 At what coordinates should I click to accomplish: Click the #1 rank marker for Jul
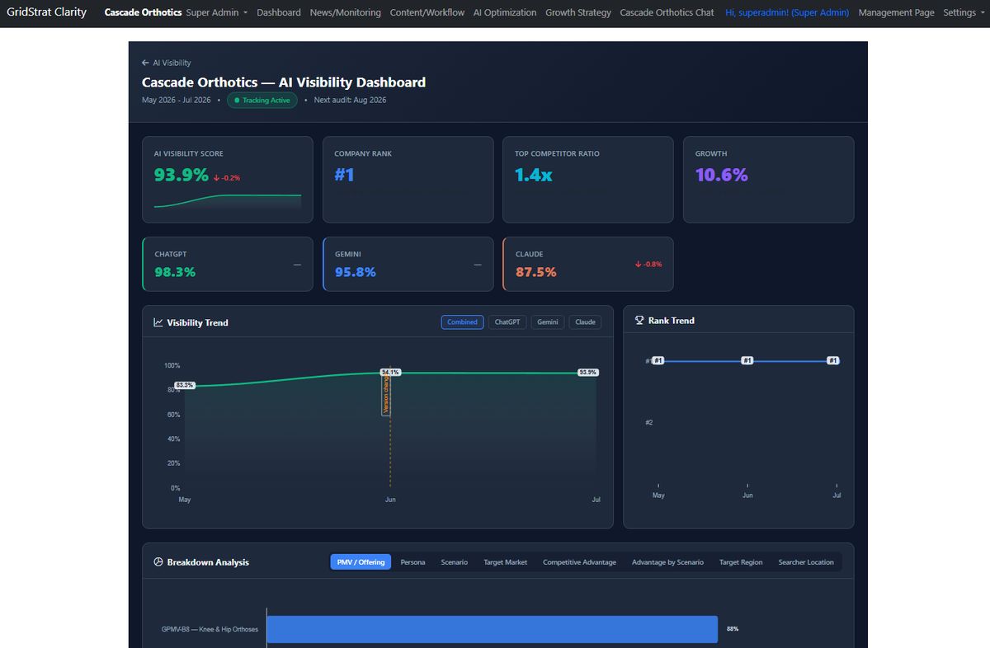[833, 360]
